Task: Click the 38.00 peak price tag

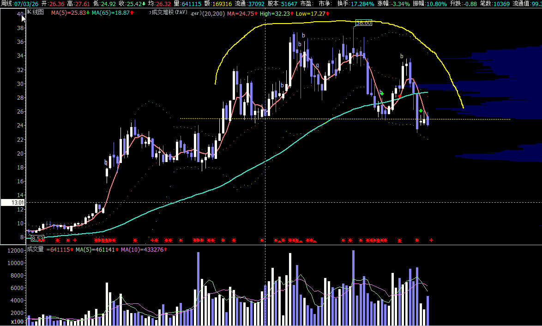Action: (x=363, y=23)
